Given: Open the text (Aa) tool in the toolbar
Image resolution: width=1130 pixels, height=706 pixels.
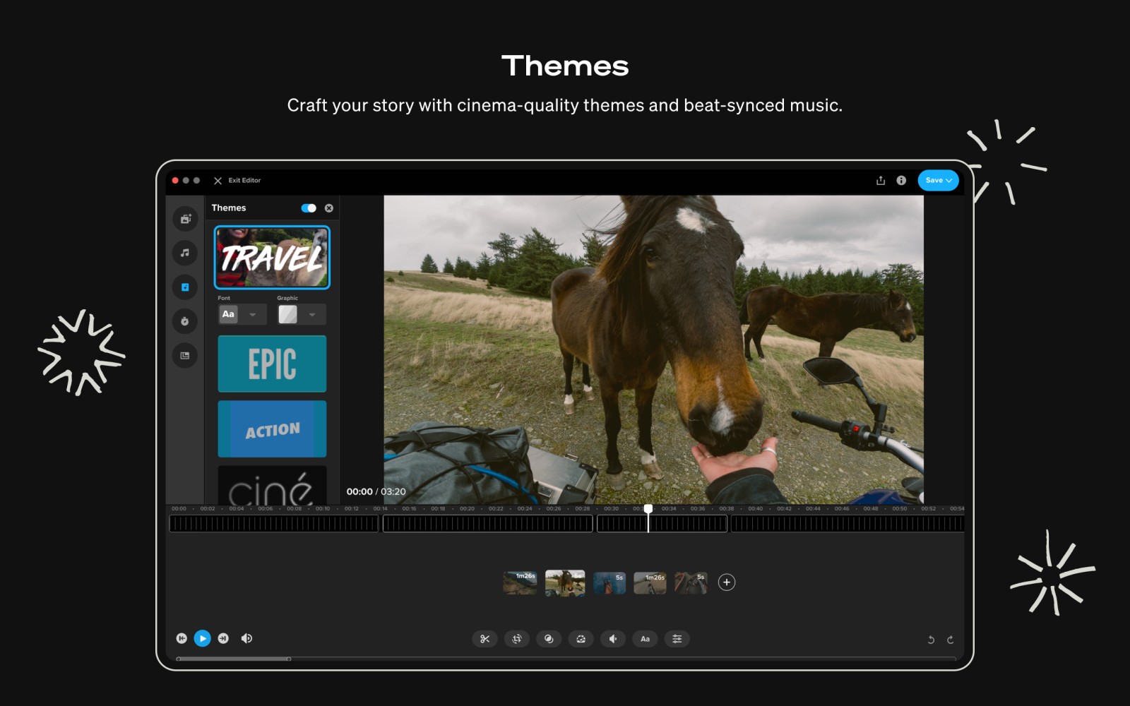Looking at the screenshot, I should click(x=644, y=638).
